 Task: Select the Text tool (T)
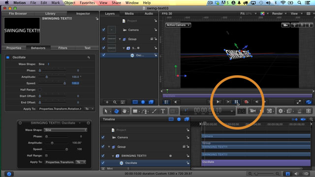(163, 111)
